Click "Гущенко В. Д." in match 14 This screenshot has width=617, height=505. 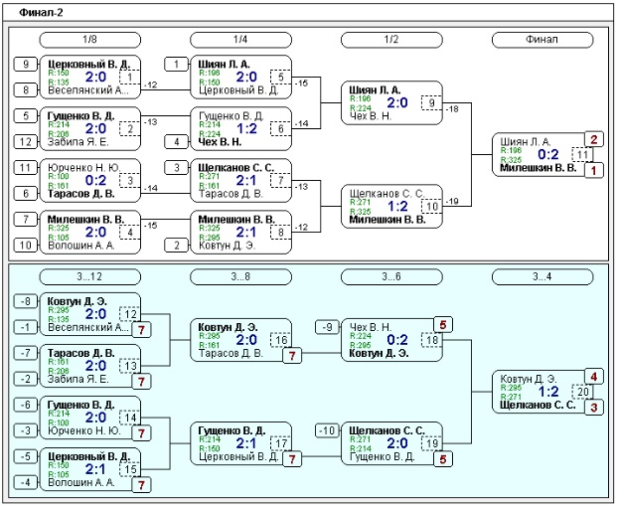click(81, 405)
